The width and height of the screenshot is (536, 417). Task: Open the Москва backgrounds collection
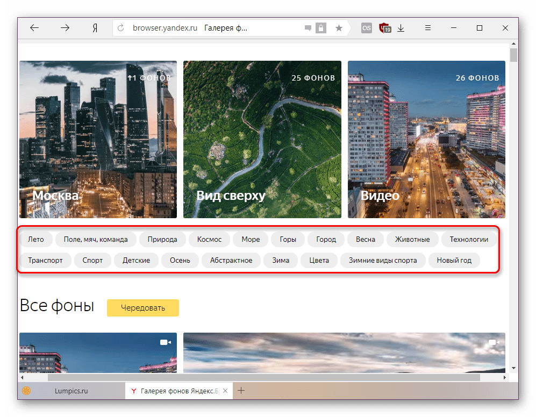click(x=98, y=139)
